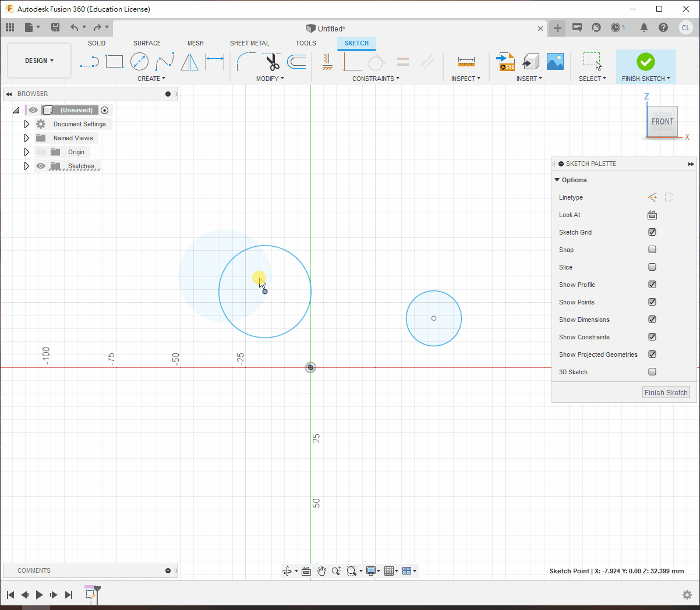Select the Fillet tool in Modify
This screenshot has width=700, height=610.
[x=246, y=62]
